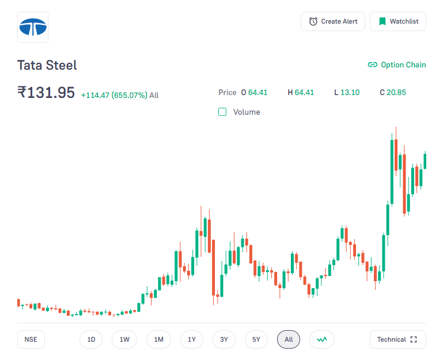This screenshot has width=447, height=359.
Task: Select the 5Y time range
Action: (256, 339)
